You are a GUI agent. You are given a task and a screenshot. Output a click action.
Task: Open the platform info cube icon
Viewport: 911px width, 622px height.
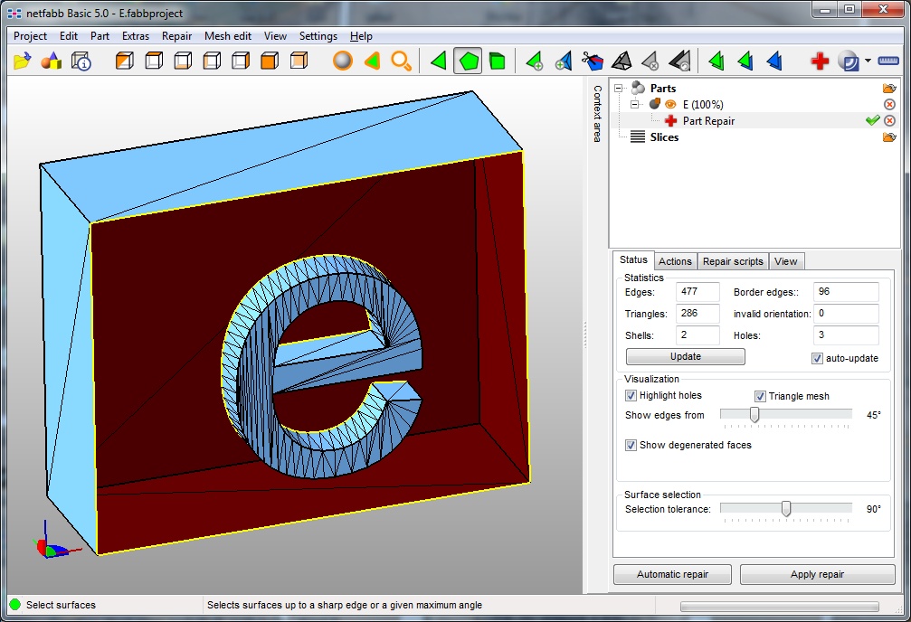click(81, 61)
